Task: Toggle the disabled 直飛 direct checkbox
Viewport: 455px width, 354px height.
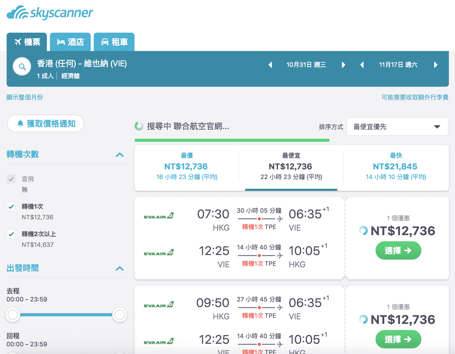Action: (x=11, y=179)
